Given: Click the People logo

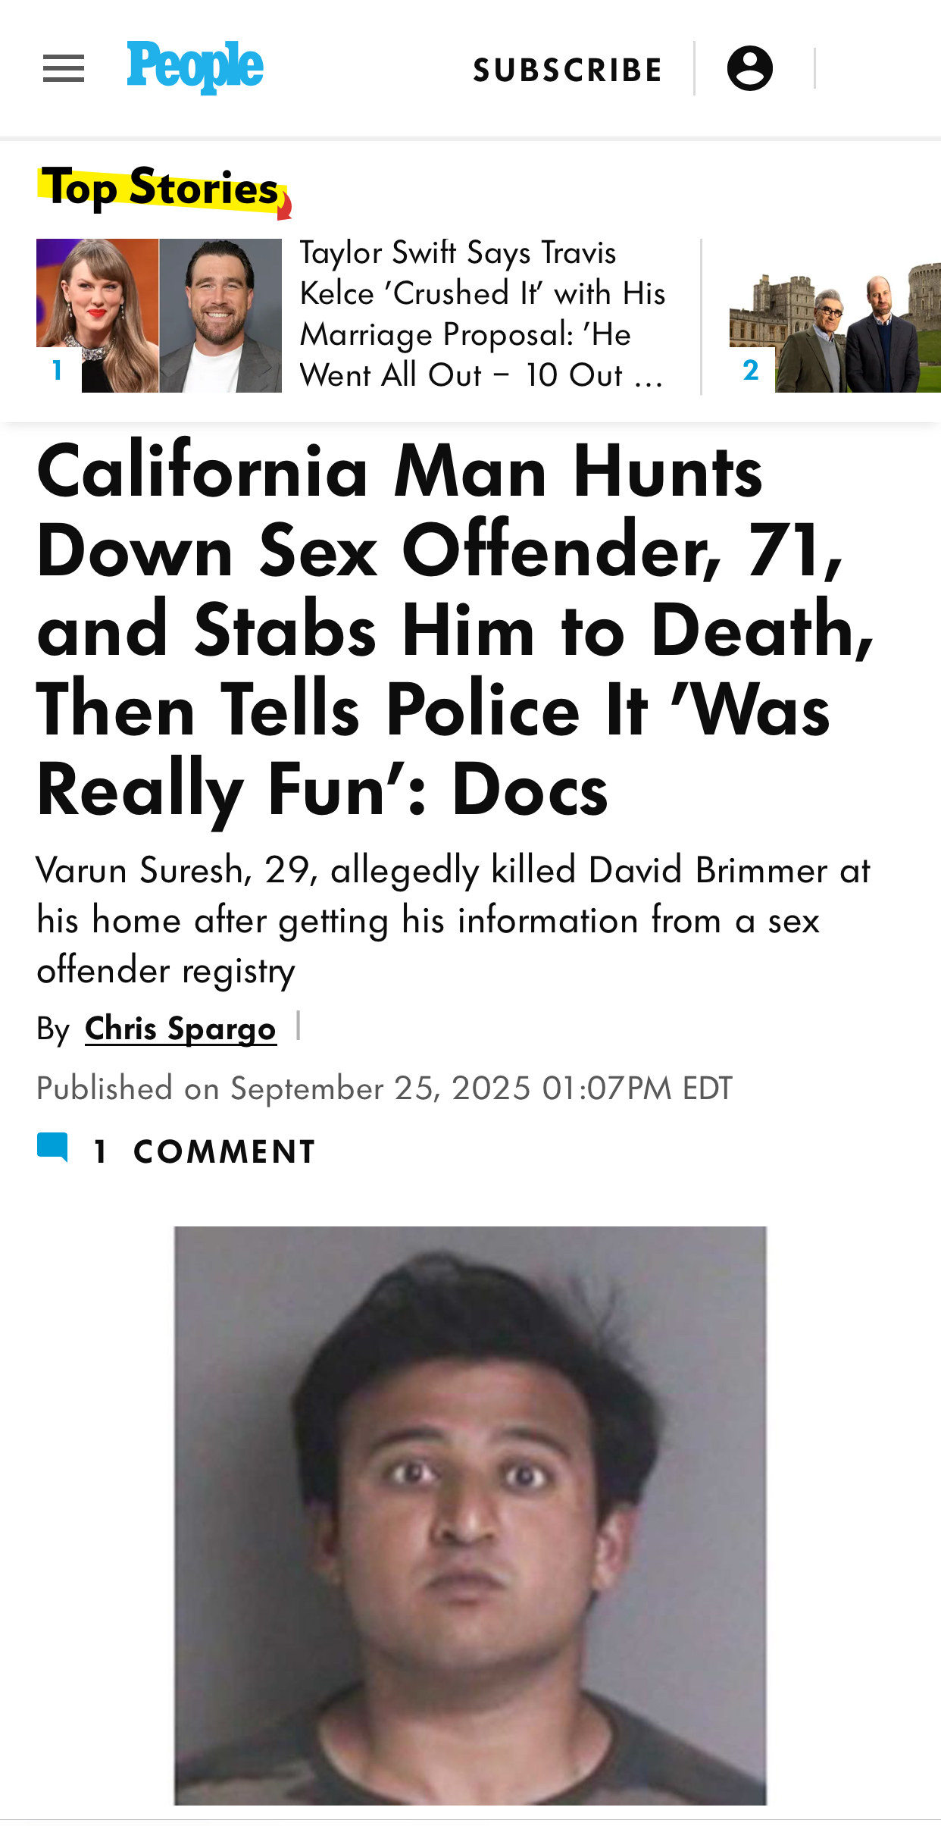Looking at the screenshot, I should tap(195, 67).
